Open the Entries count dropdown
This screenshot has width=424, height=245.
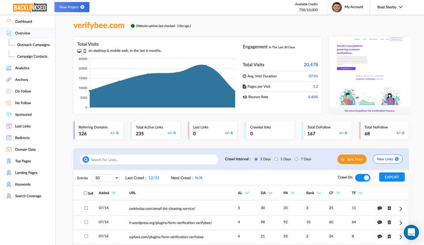click(x=105, y=177)
